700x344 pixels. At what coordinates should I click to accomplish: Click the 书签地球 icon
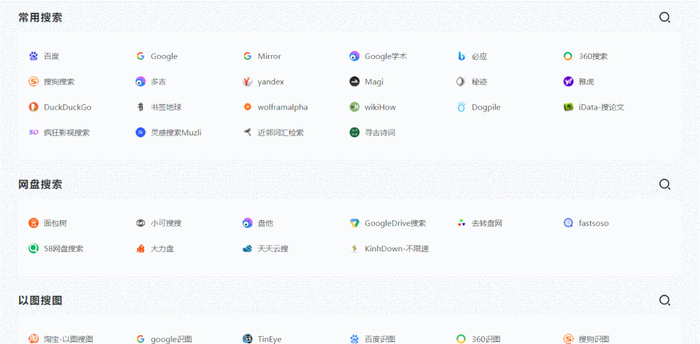pos(141,107)
